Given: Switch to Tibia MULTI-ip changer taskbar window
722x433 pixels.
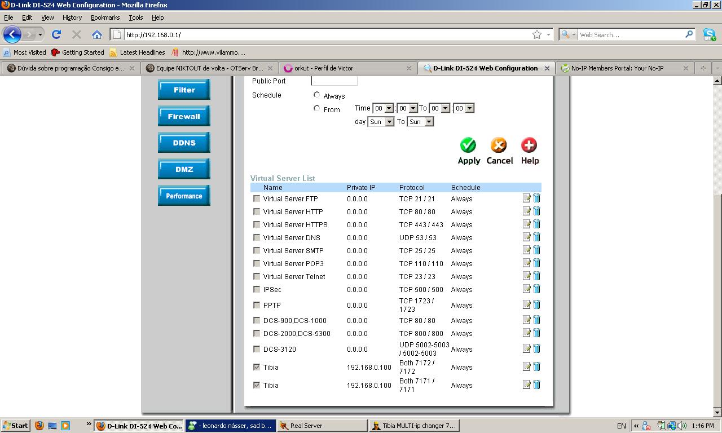Looking at the screenshot, I should [x=413, y=426].
